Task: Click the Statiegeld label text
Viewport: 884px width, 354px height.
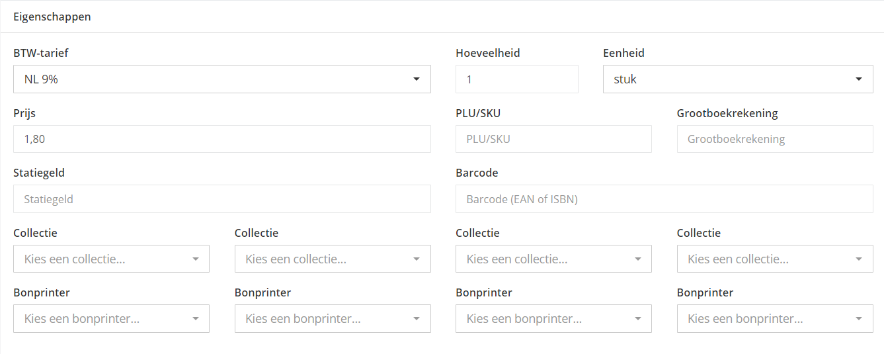Action: coord(39,173)
